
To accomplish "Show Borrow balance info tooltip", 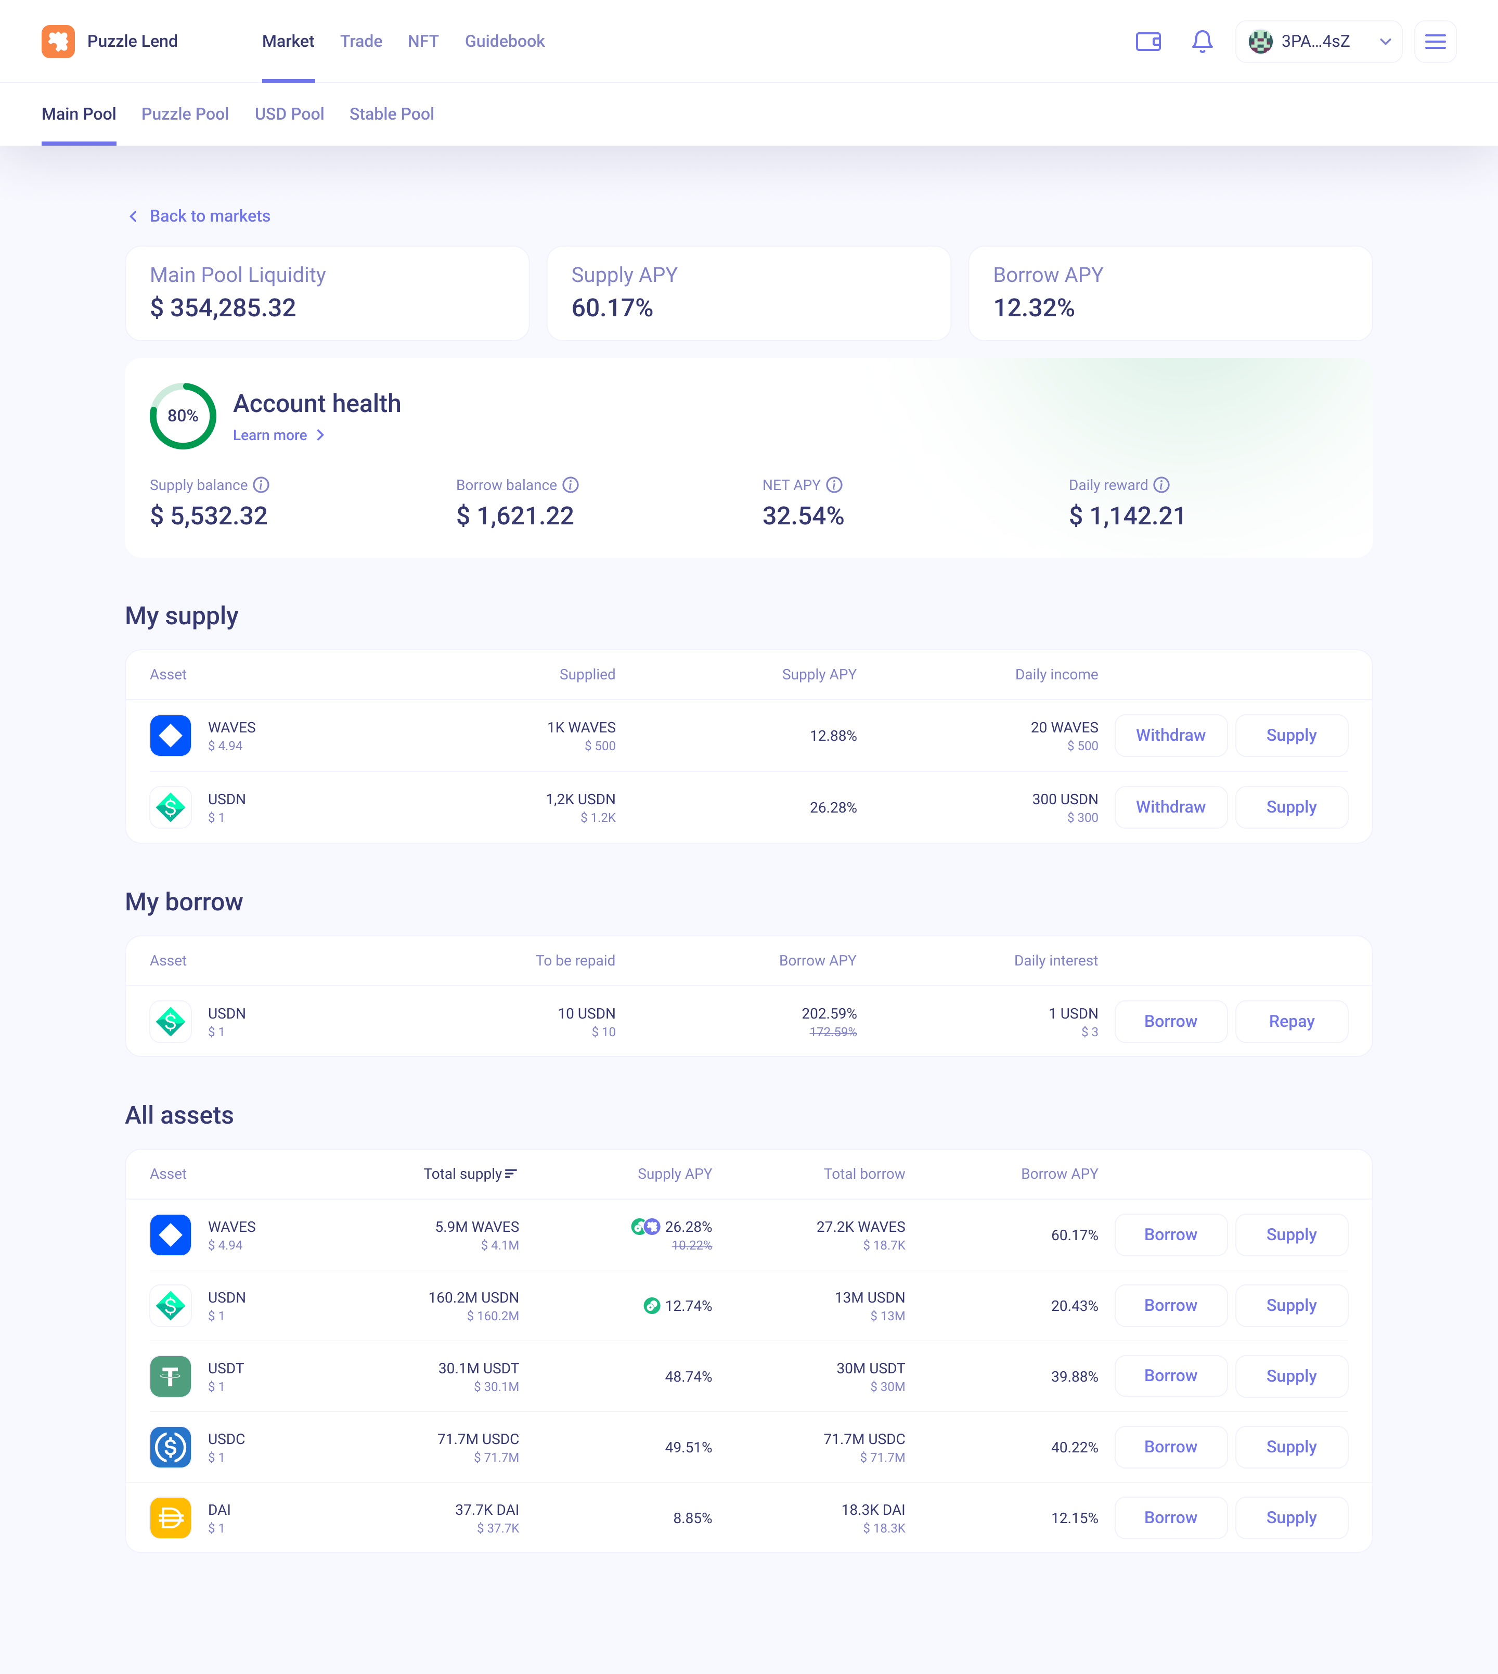I will pyautogui.click(x=571, y=485).
